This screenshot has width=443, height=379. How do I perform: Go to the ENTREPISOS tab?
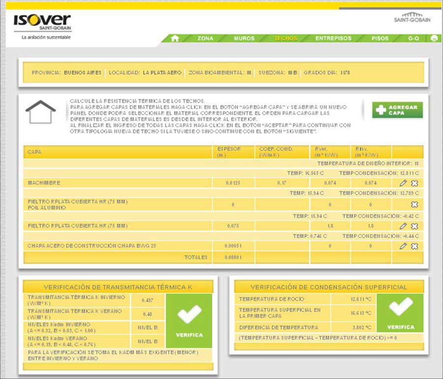[333, 38]
